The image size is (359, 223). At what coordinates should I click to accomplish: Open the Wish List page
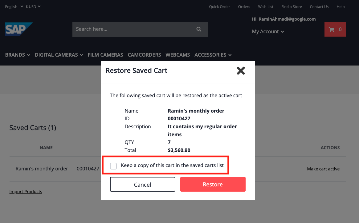pos(265,6)
